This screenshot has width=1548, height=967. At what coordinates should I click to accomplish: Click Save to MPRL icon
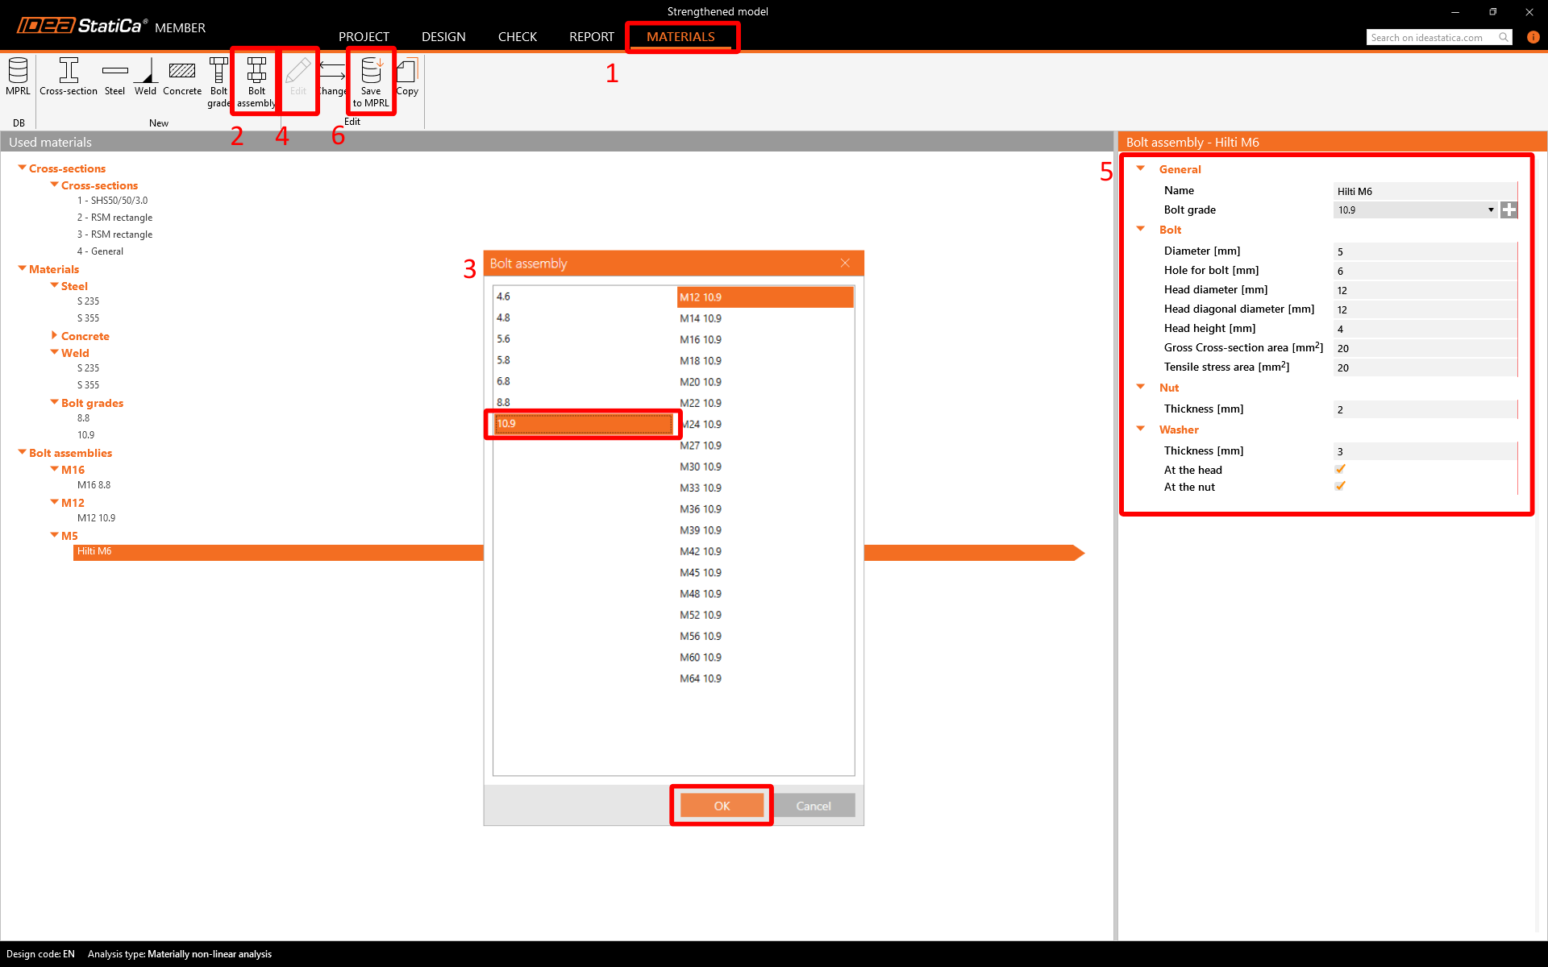click(371, 81)
